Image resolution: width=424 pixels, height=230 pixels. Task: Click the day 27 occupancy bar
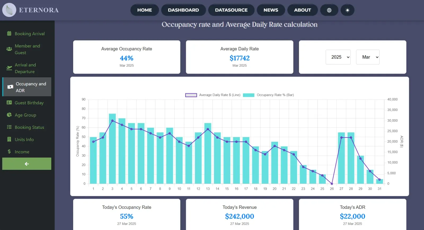(341, 158)
